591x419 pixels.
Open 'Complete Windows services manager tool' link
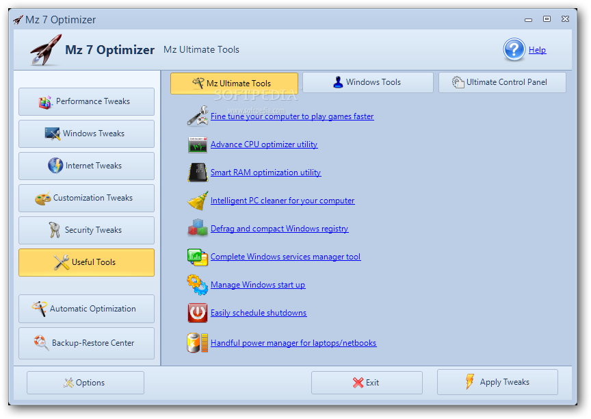tap(285, 257)
